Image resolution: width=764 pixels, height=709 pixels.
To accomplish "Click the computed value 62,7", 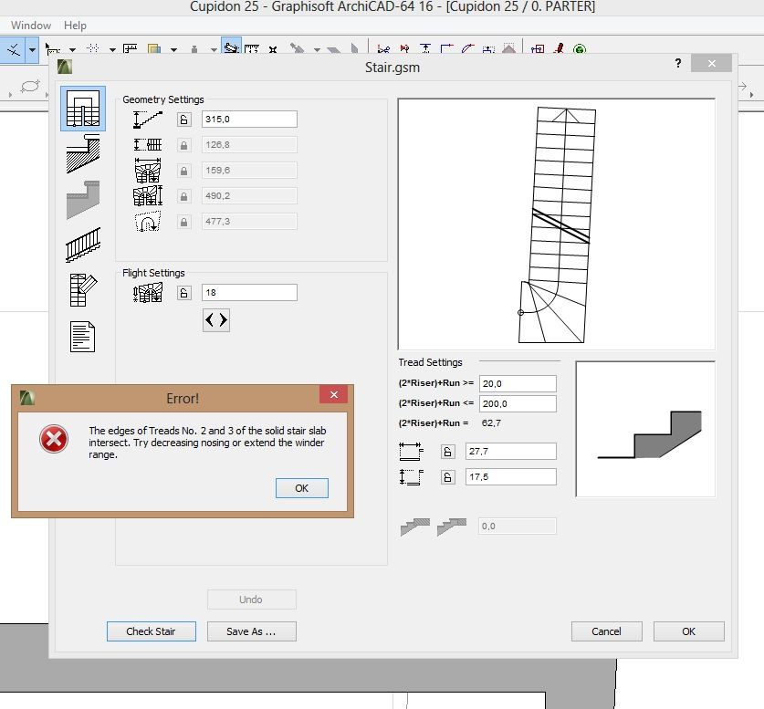I will click(491, 423).
